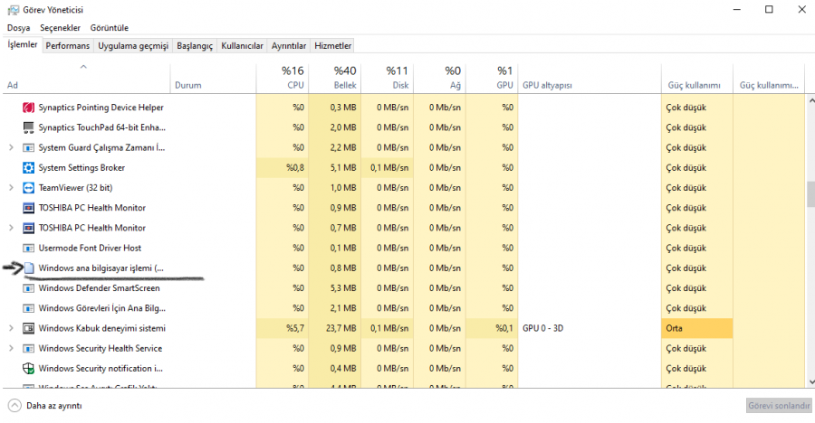Viewport: 815px width, 423px height.
Task: Select the Windows Defender SmartScreen row name
Action: tap(100, 288)
